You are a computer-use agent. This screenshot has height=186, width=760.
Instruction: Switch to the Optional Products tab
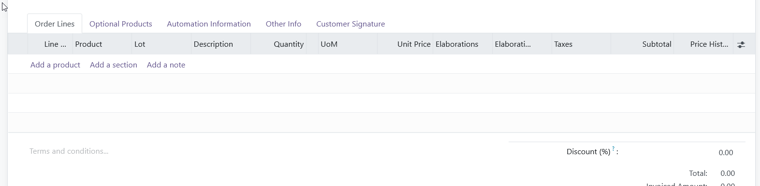point(121,24)
